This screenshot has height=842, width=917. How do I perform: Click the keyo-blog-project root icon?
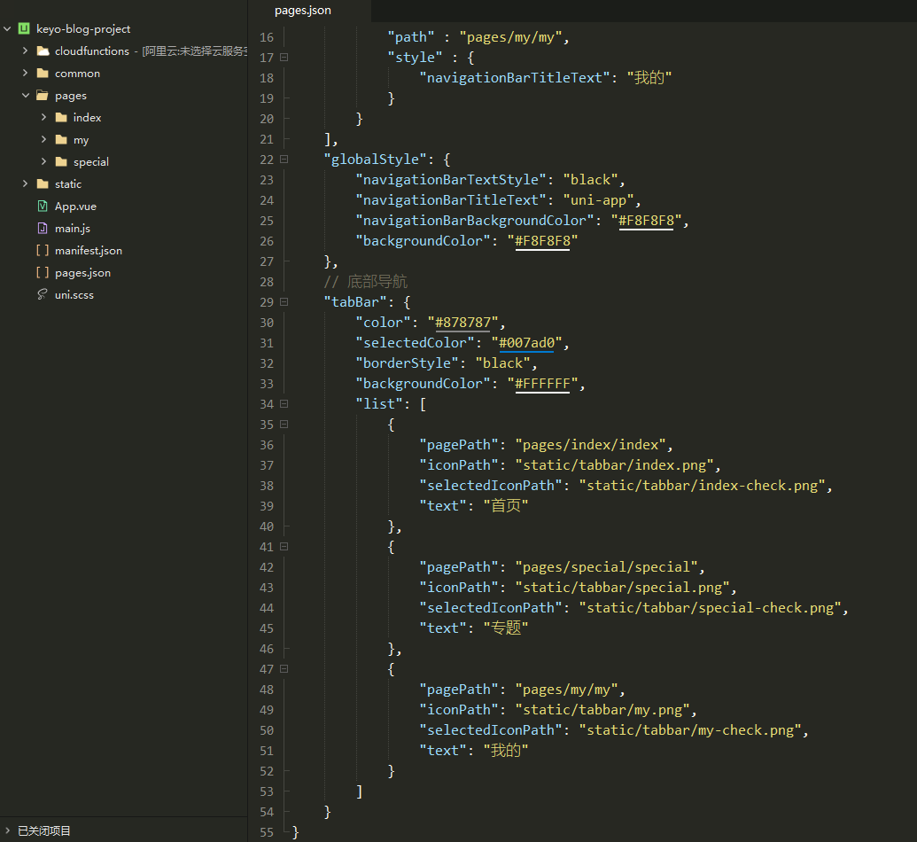coord(24,29)
